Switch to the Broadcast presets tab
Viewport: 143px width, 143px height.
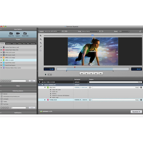pos(9,44)
